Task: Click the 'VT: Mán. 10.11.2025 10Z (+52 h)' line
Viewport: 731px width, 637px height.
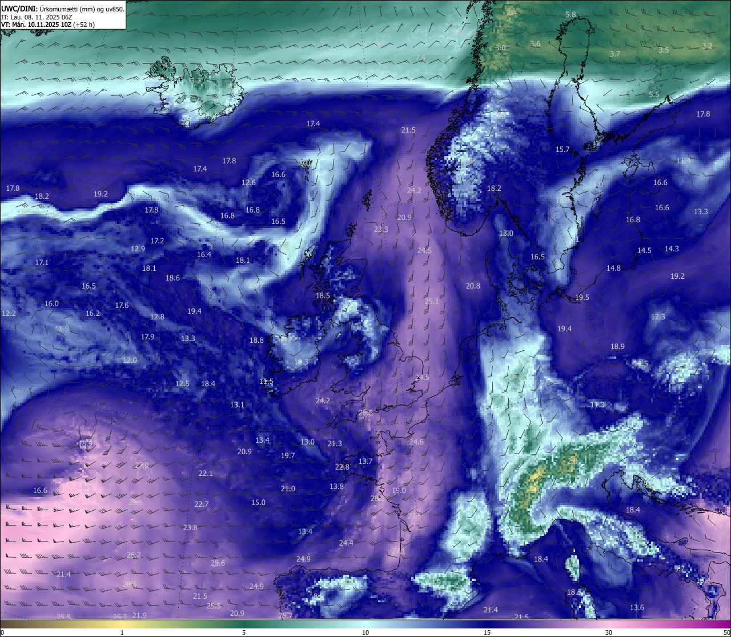Action: (x=48, y=25)
